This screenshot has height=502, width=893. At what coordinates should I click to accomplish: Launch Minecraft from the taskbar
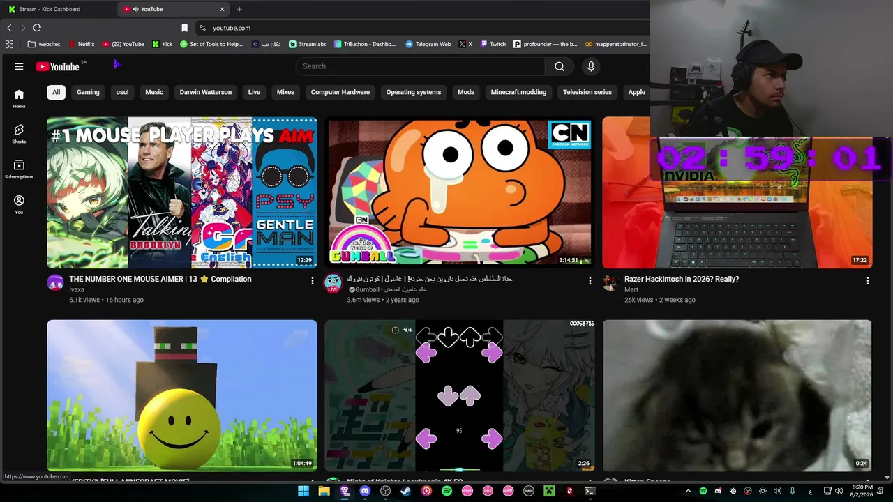coord(549,491)
